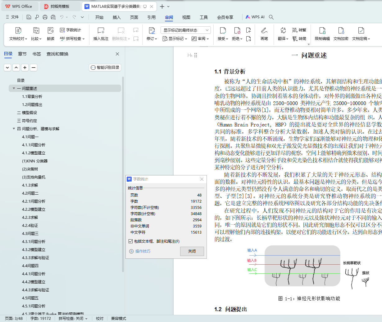Screen dimensions: 382x322
Task: Click 页面: 3/48 in status bar
Action: [14, 318]
